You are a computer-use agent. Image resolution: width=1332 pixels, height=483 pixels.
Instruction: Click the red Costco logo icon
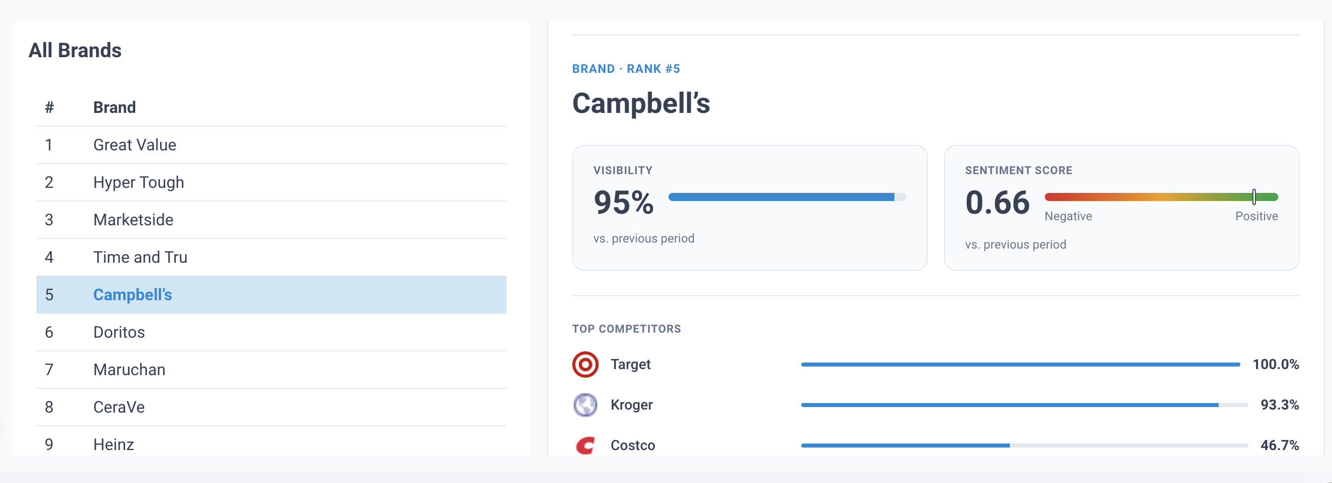585,445
